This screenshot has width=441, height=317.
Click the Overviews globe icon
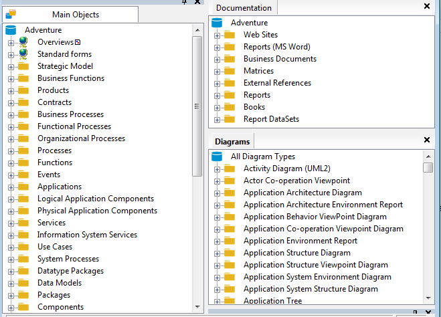tap(23, 42)
